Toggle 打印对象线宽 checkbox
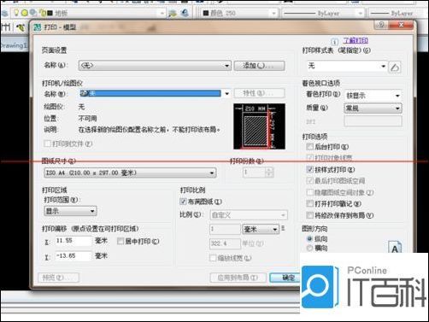This screenshot has height=322, width=429. tap(309, 158)
